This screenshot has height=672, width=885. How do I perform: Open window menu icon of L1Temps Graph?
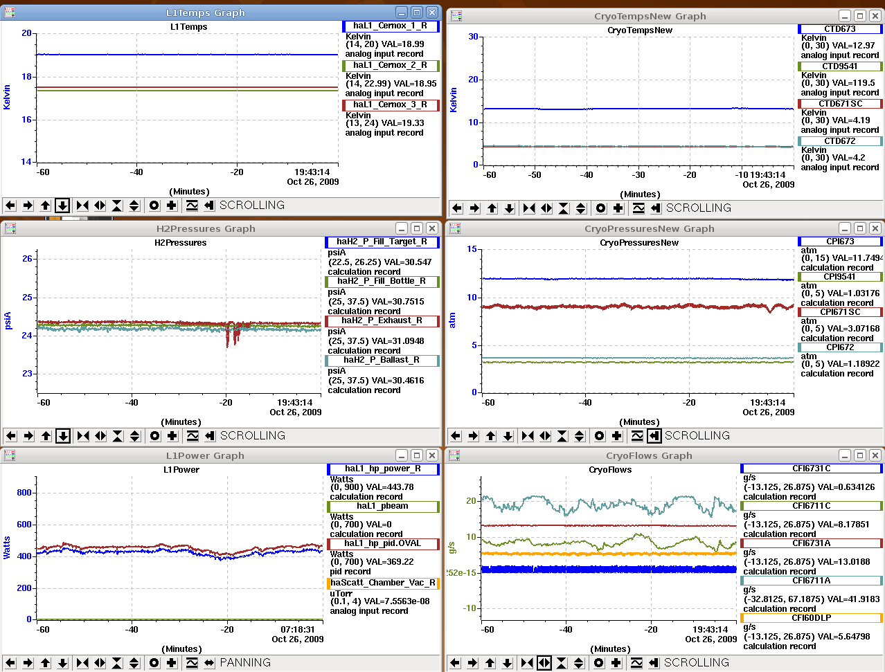pyautogui.click(x=9, y=12)
